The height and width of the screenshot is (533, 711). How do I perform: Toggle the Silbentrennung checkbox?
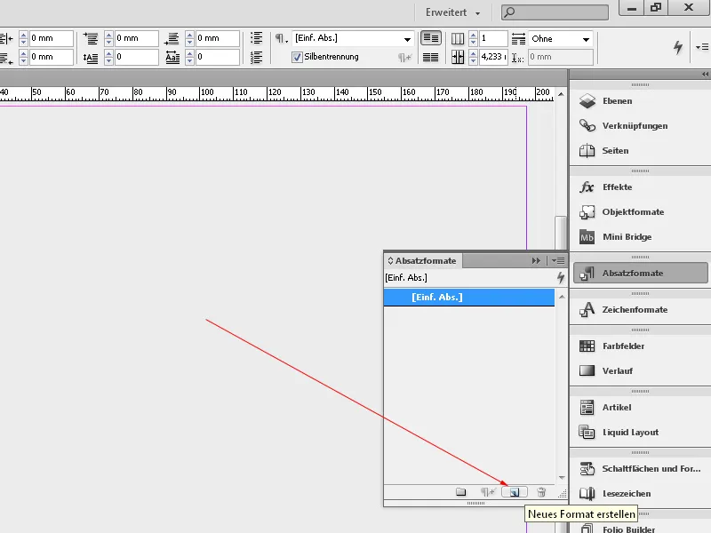[297, 57]
